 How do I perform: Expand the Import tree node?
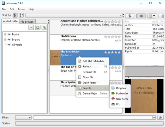click(x=5, y=39)
